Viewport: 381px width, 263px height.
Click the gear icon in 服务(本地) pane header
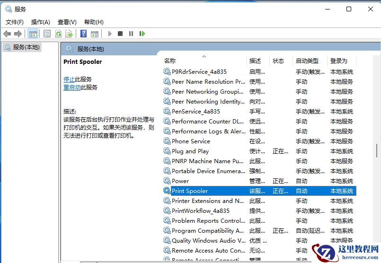tap(70, 49)
